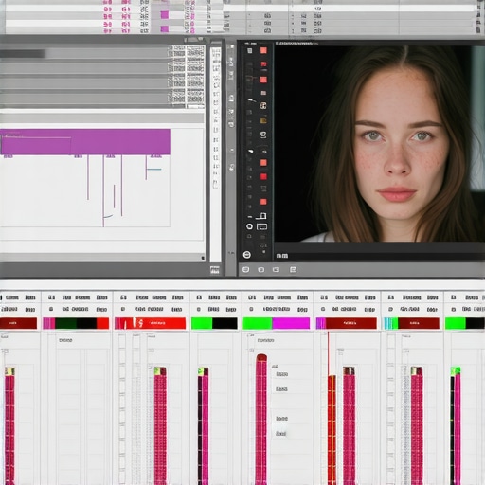The width and height of the screenshot is (485, 485).
Task: Select the woman portrait preview image
Action: [x=380, y=144]
